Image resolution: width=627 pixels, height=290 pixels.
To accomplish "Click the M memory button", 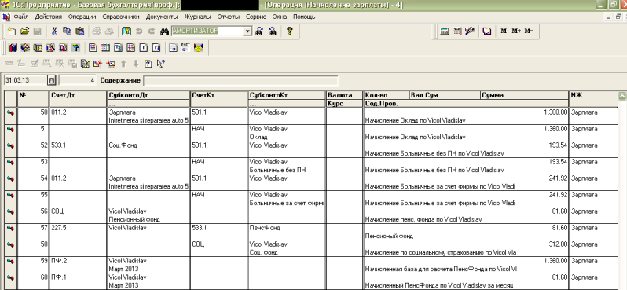I will [x=504, y=31].
